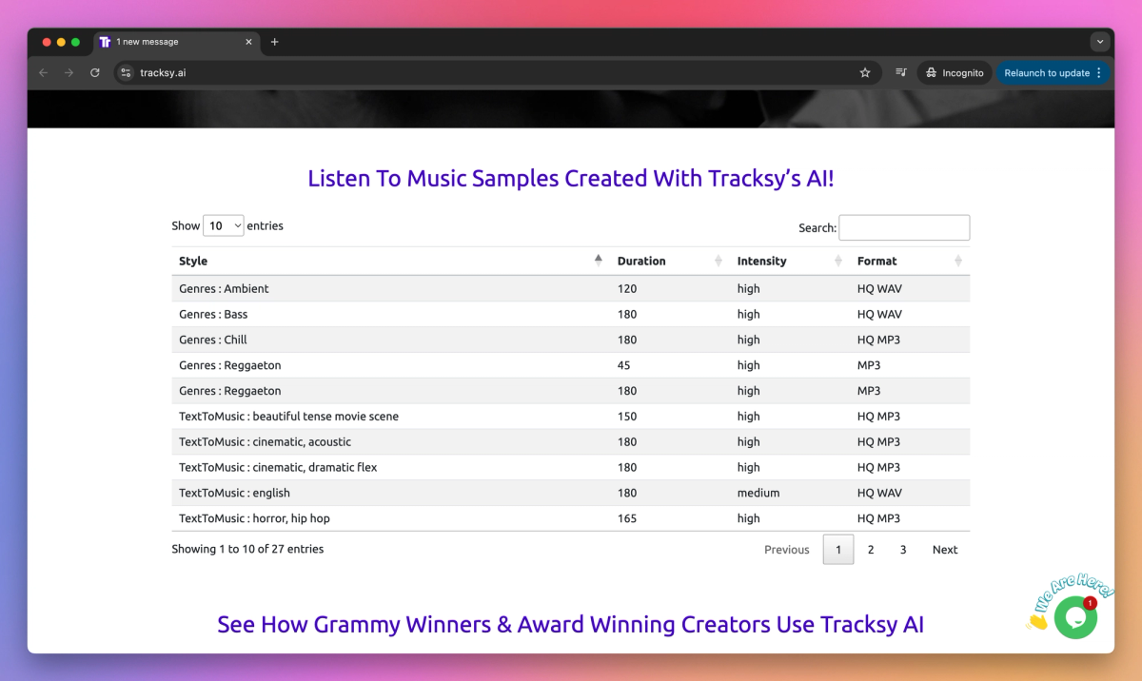Sort table by Style column
This screenshot has width=1142, height=681.
point(390,261)
